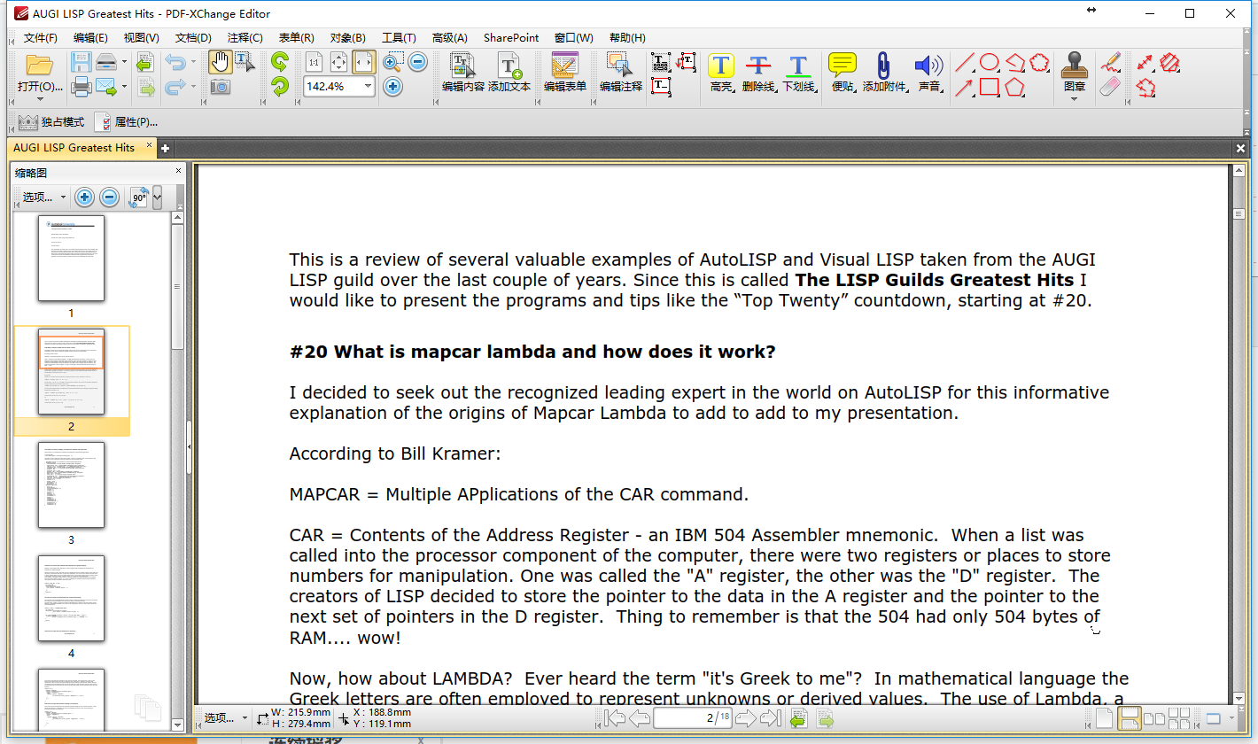Open the File (文件) menu

(x=40, y=37)
